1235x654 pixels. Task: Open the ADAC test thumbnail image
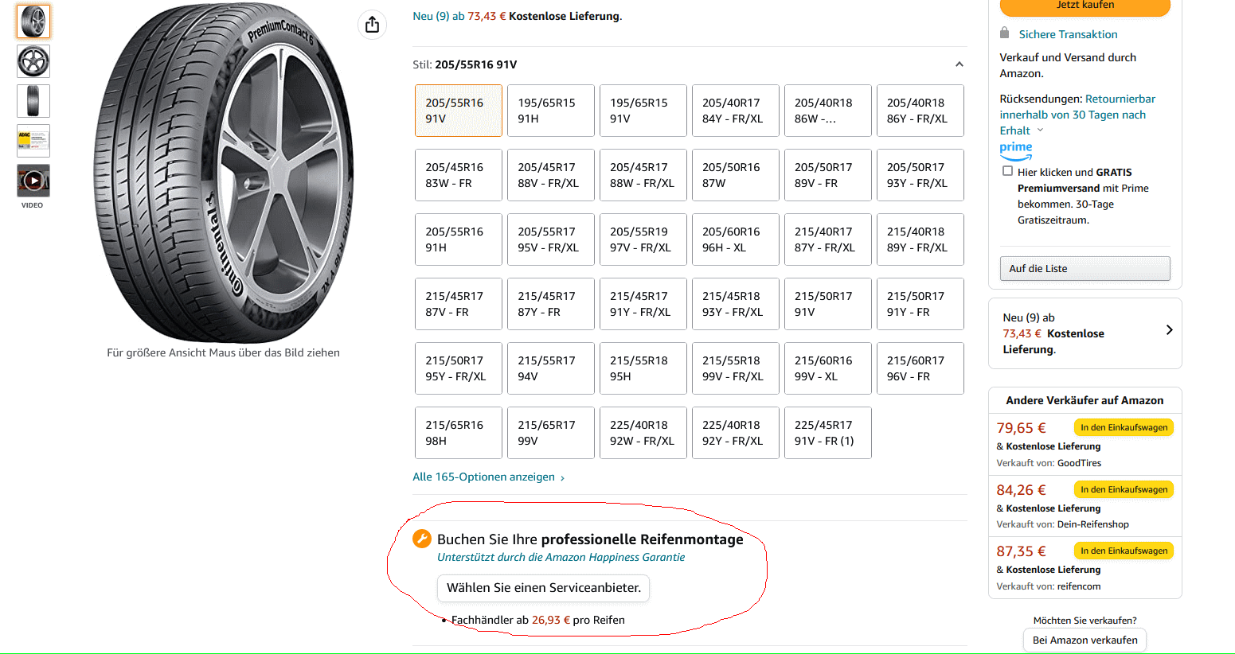coord(33,141)
